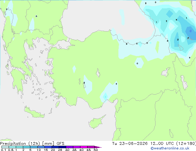Pick the 20–25 mm dark blue legend swatch

[55, 147]
